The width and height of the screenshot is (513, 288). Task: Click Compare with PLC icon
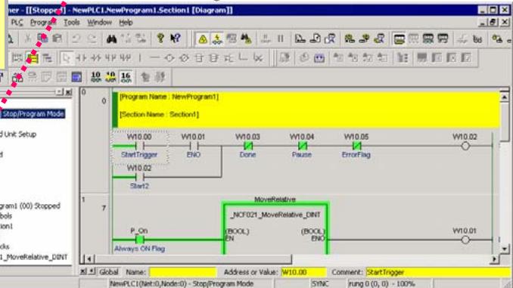(x=330, y=39)
